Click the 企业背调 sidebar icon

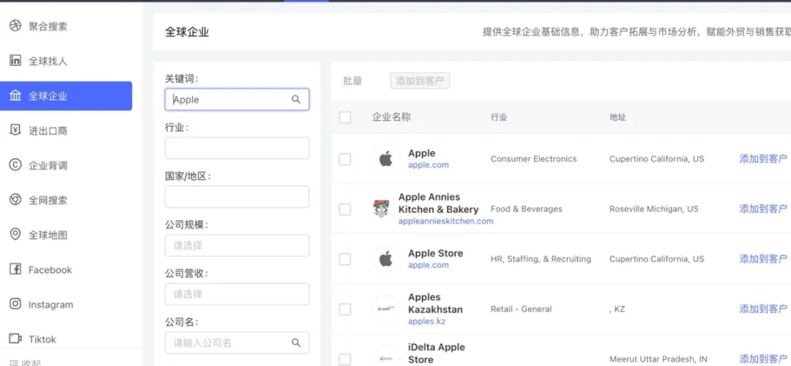point(15,165)
